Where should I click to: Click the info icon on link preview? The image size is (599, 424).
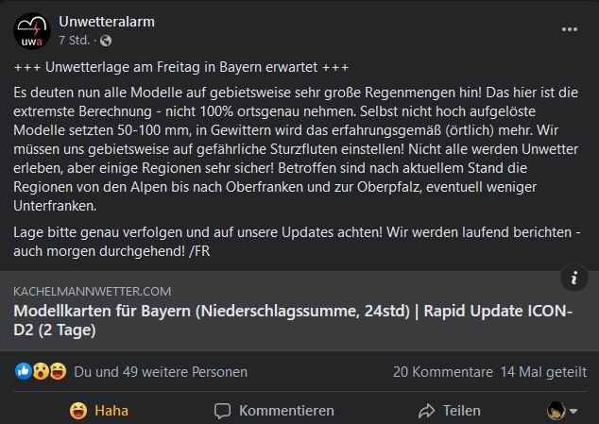(573, 278)
